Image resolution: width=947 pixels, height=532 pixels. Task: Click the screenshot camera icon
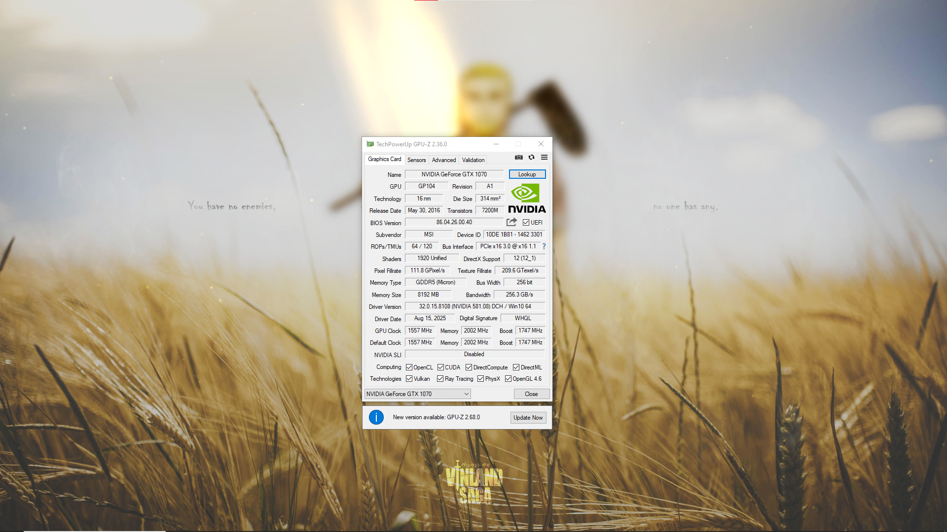tap(518, 157)
